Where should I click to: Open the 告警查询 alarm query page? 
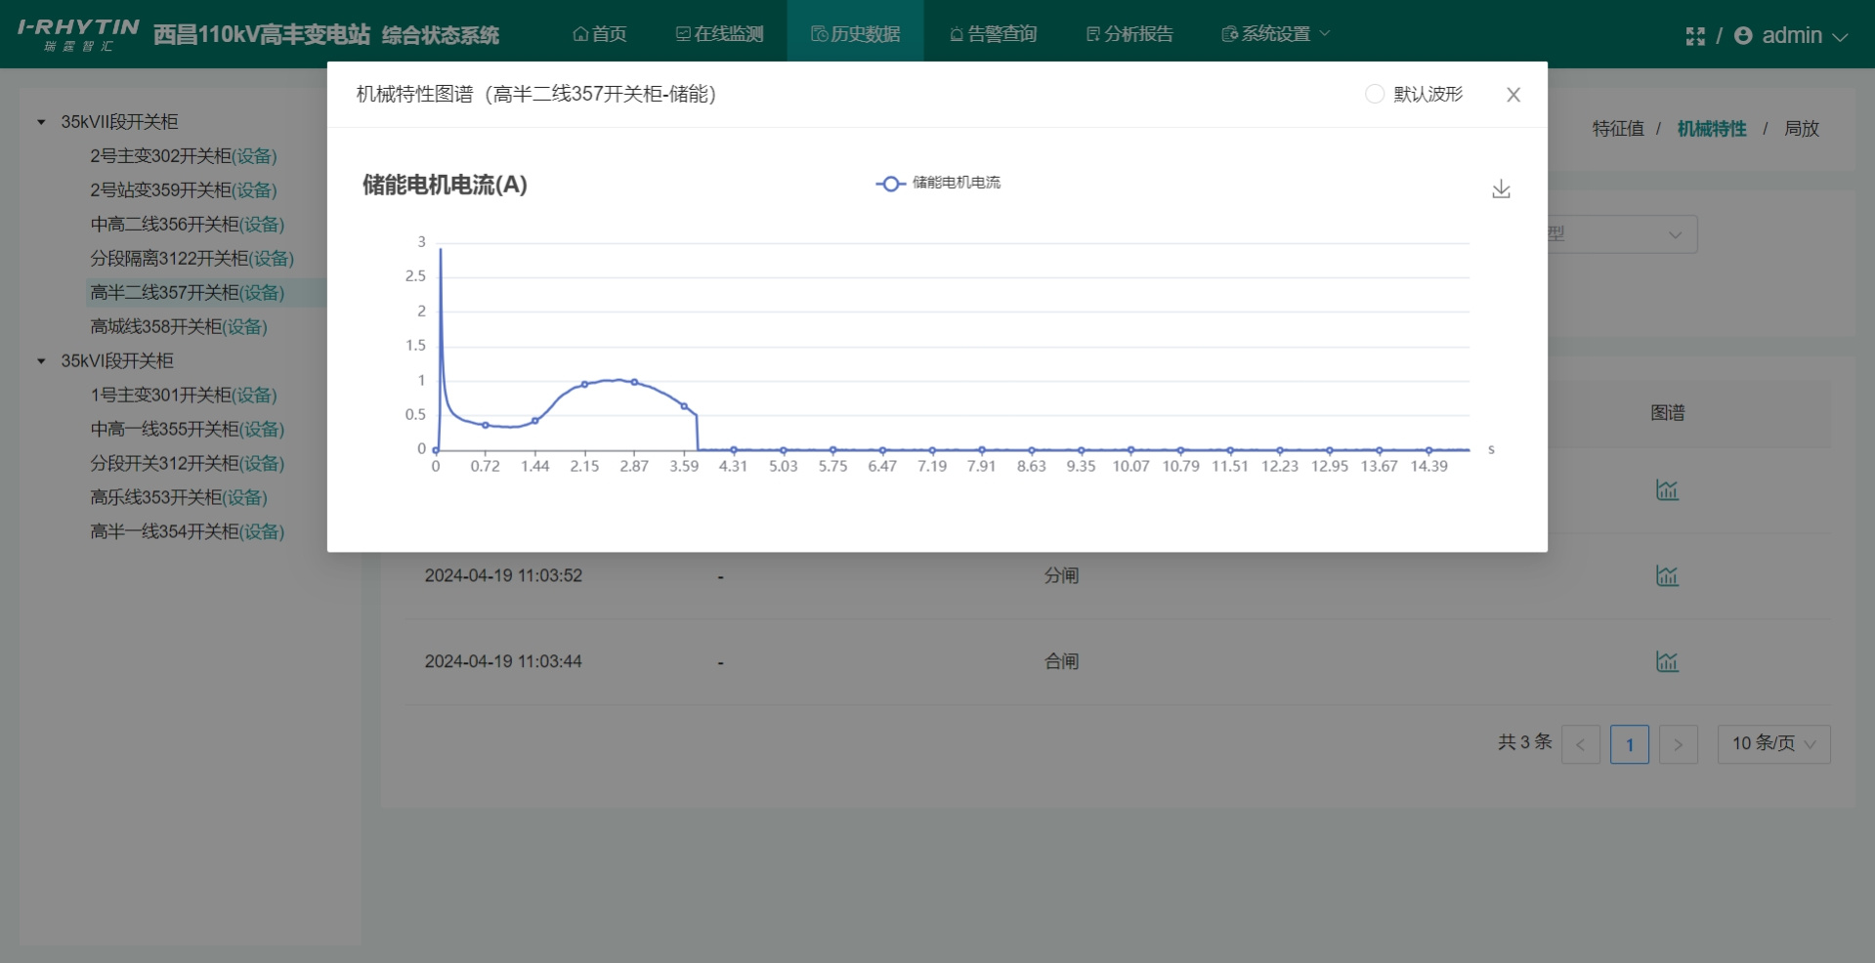pyautogui.click(x=993, y=34)
